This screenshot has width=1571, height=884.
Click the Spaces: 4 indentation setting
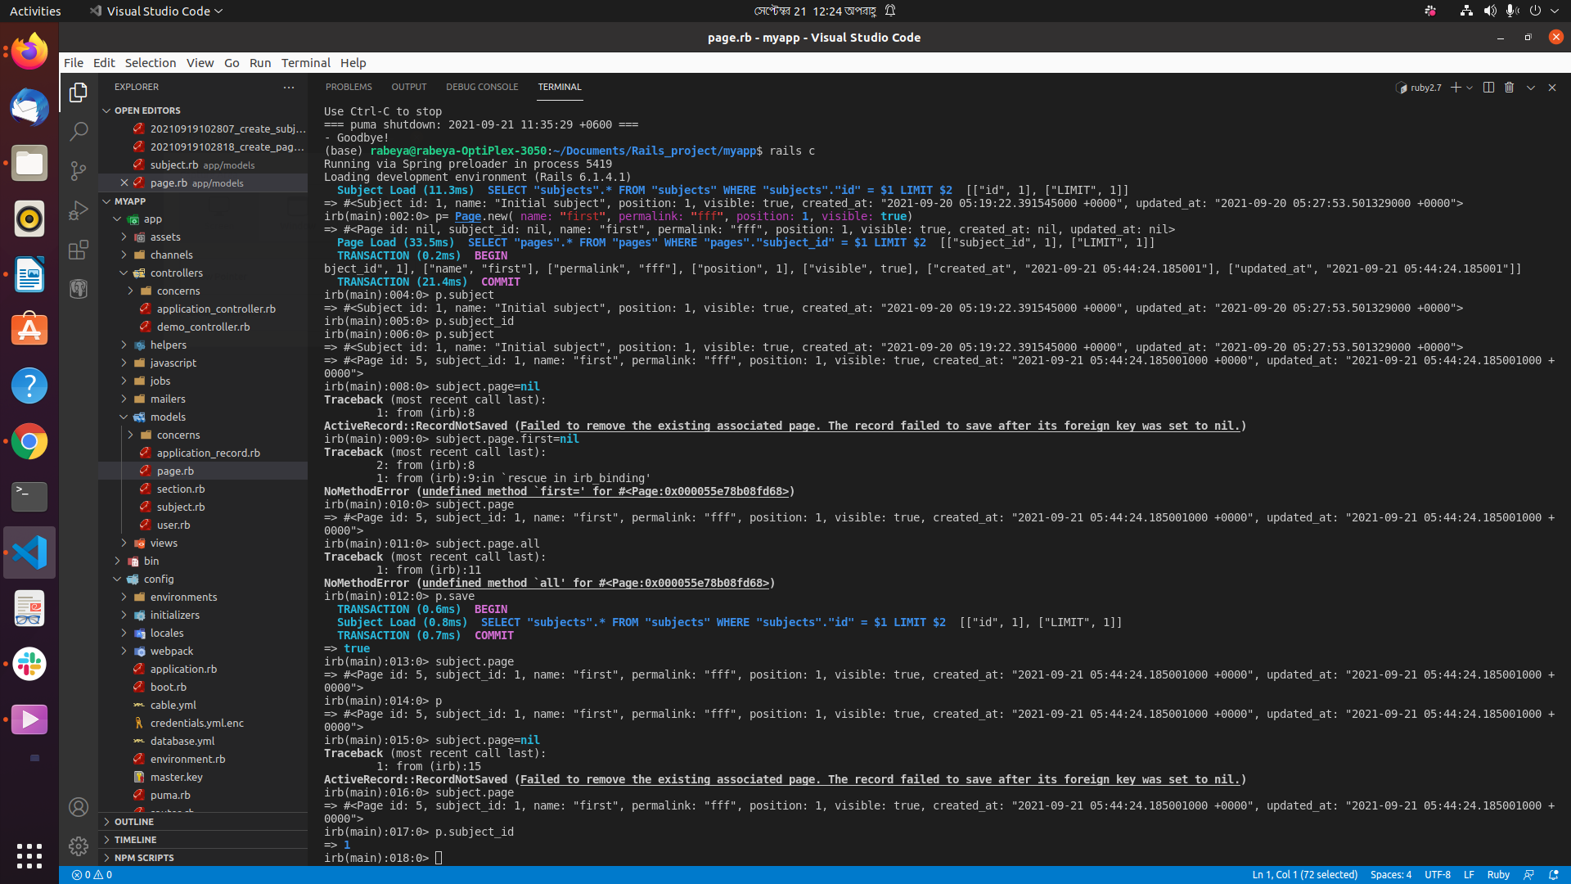click(1390, 874)
